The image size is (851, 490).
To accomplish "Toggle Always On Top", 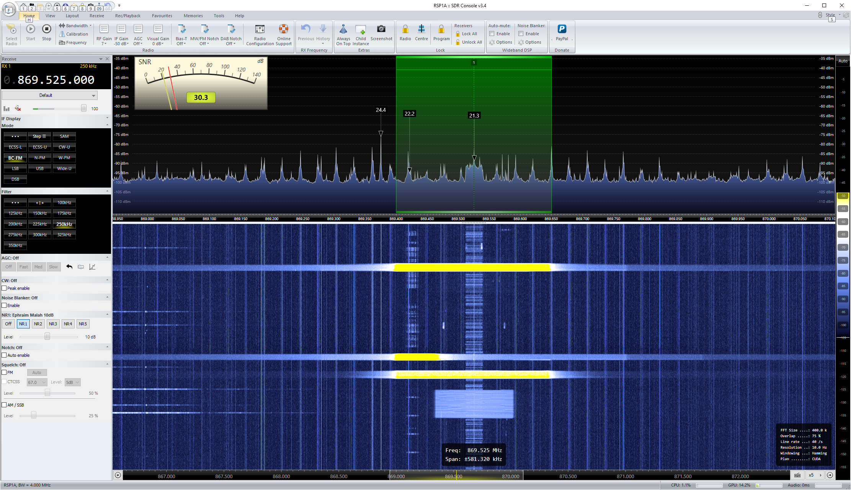I will coord(343,29).
